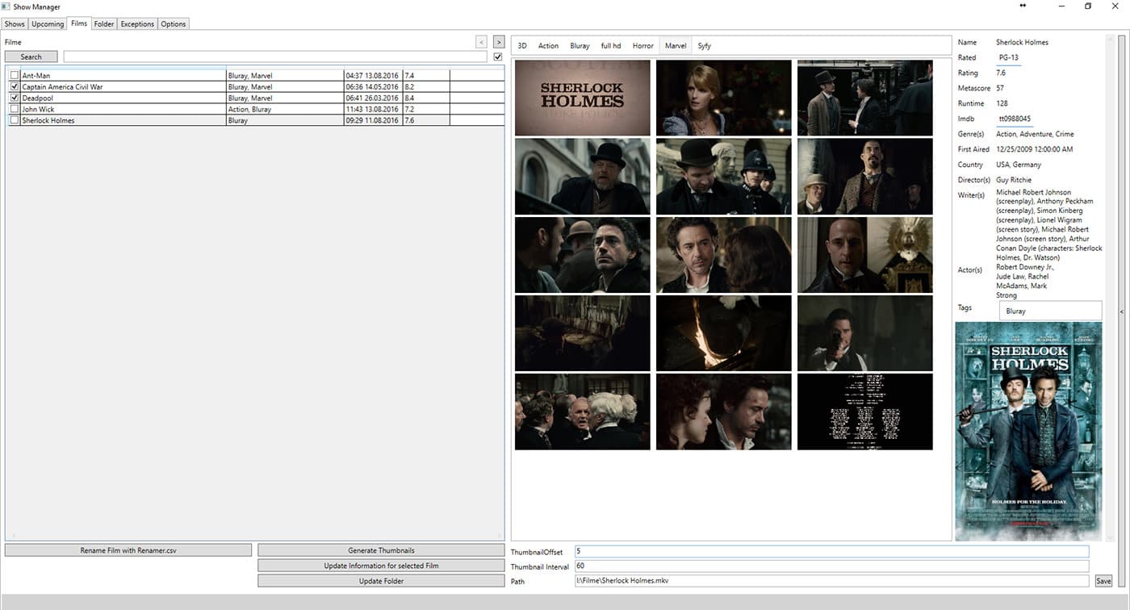Open the Options tab
Viewport: 1130px width, 610px height.
[x=174, y=23]
